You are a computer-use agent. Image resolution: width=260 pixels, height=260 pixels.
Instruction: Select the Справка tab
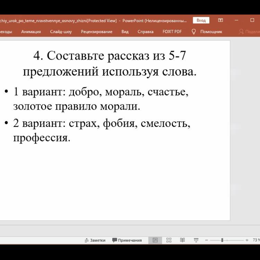click(145, 32)
